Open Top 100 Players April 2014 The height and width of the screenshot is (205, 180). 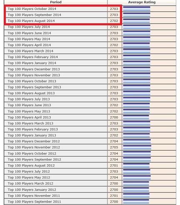click(x=29, y=45)
